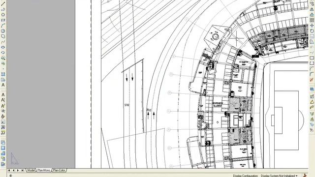This screenshot has width=315, height=177.
Task: Click the Bring Above Objects icon
Action: point(3,153)
